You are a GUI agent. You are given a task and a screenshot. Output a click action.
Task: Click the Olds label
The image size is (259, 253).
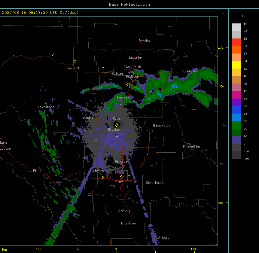pos(117,118)
